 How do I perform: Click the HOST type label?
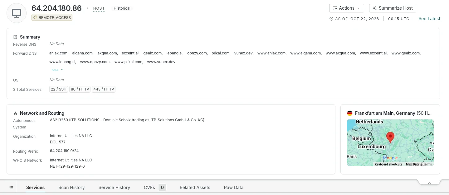tap(99, 8)
